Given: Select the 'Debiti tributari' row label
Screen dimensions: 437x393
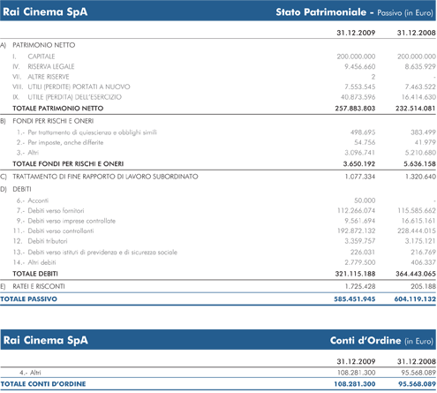Looking at the screenshot, I should pyautogui.click(x=48, y=241).
